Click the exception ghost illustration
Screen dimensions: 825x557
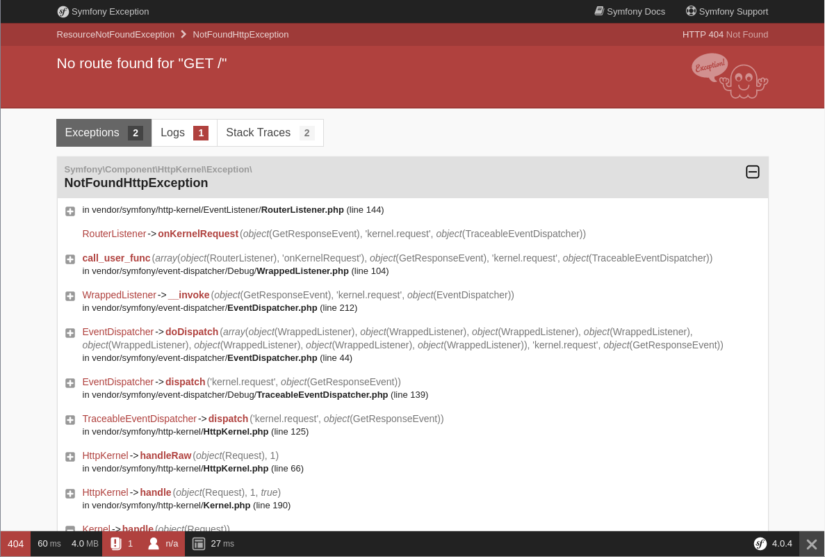click(730, 76)
